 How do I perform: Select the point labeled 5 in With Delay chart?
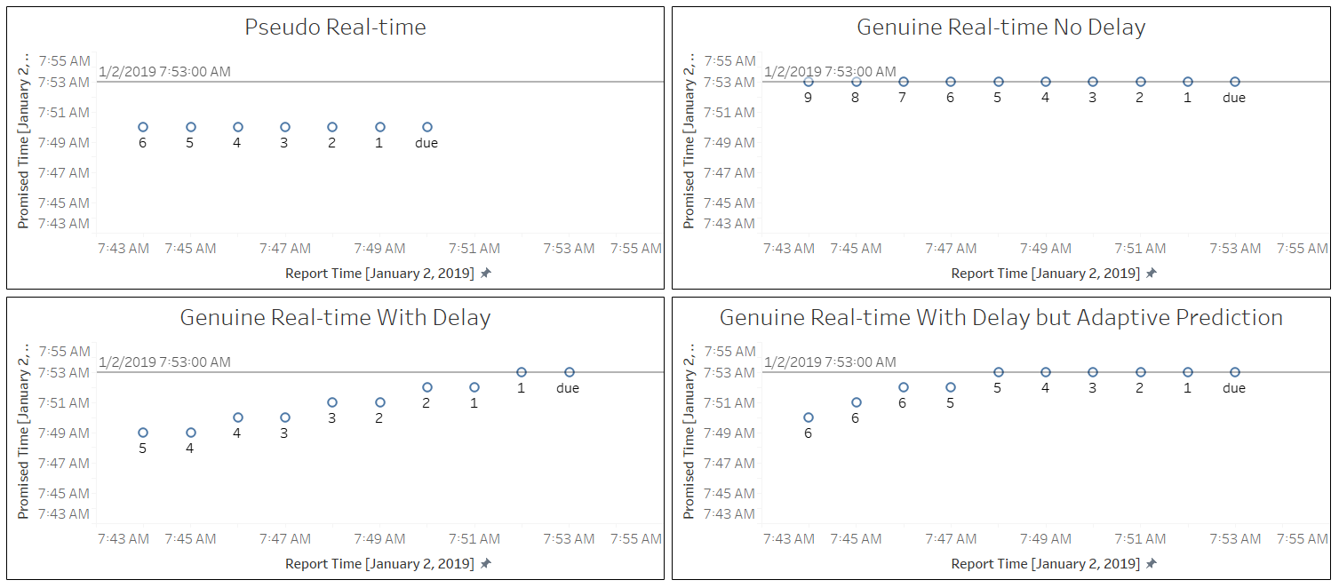pos(143,433)
